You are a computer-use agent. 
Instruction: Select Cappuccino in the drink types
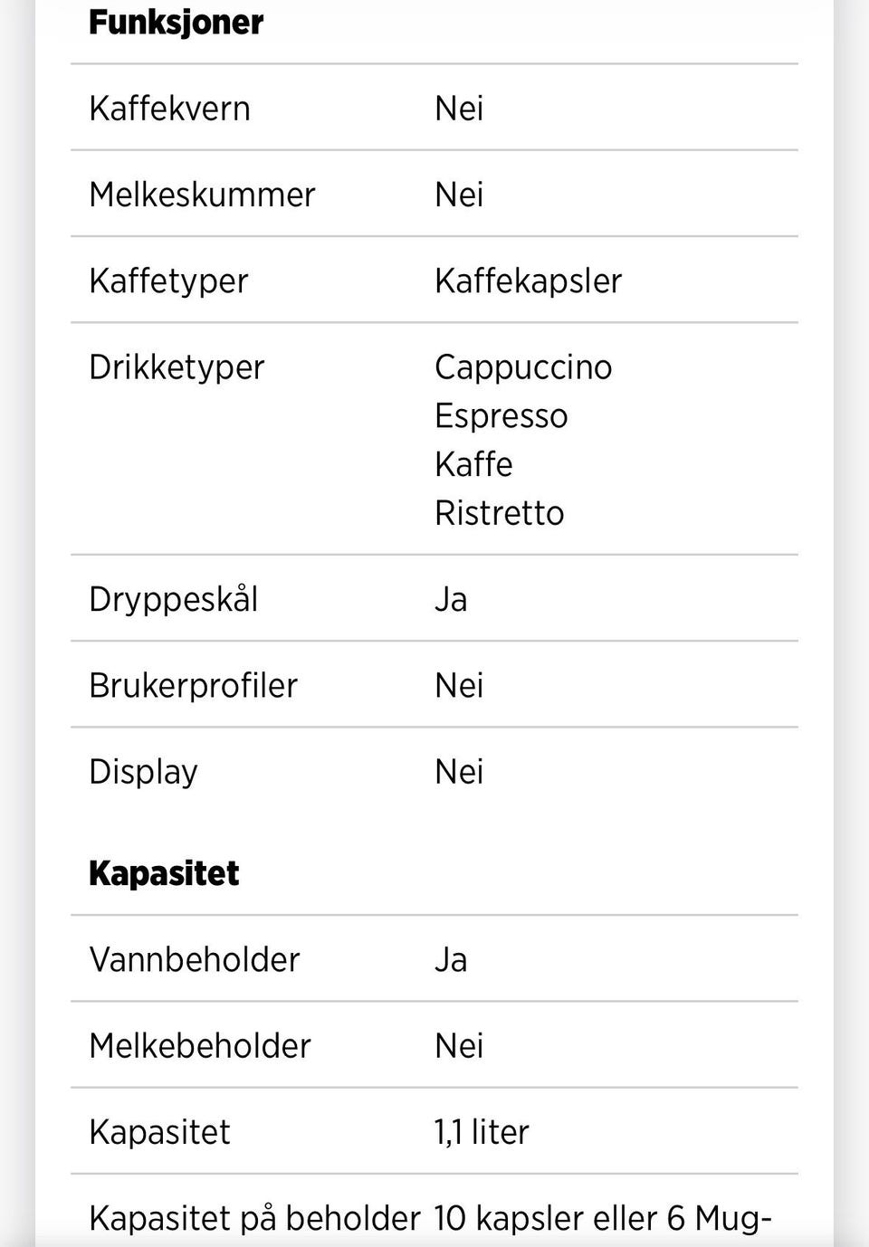coord(523,366)
